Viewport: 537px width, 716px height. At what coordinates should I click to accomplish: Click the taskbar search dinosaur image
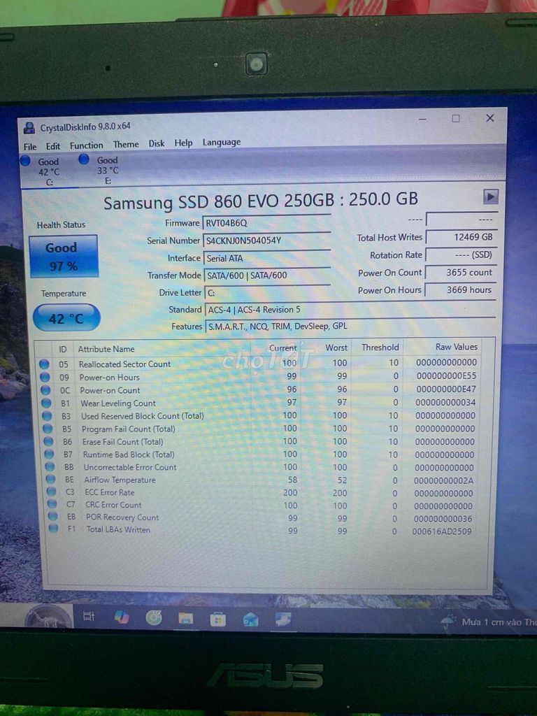point(48,616)
